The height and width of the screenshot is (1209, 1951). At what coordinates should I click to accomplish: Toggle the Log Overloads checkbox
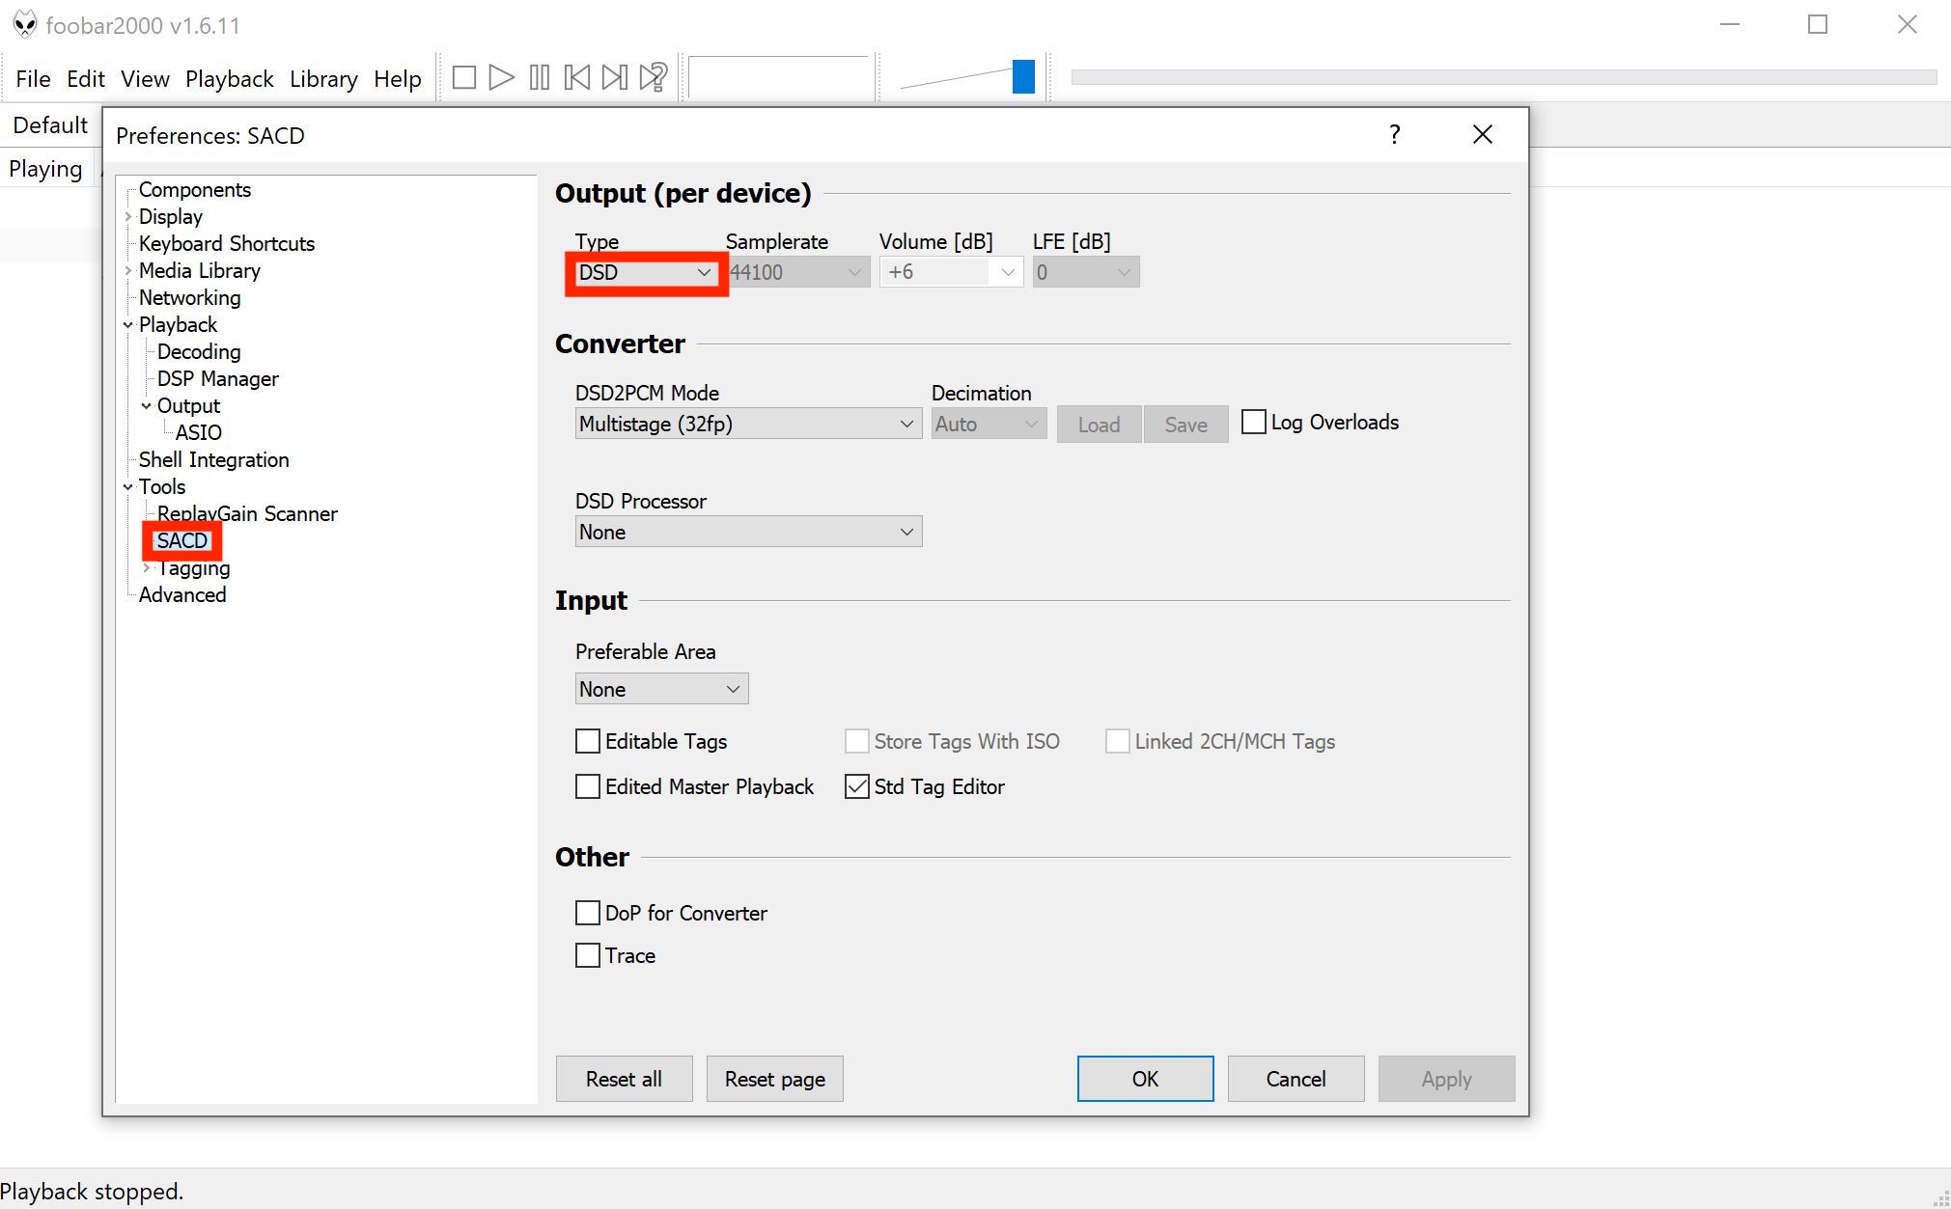click(x=1253, y=422)
